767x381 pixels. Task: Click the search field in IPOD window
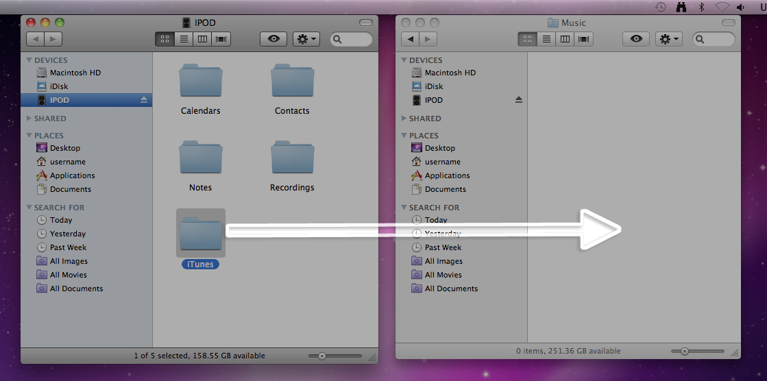click(x=351, y=39)
